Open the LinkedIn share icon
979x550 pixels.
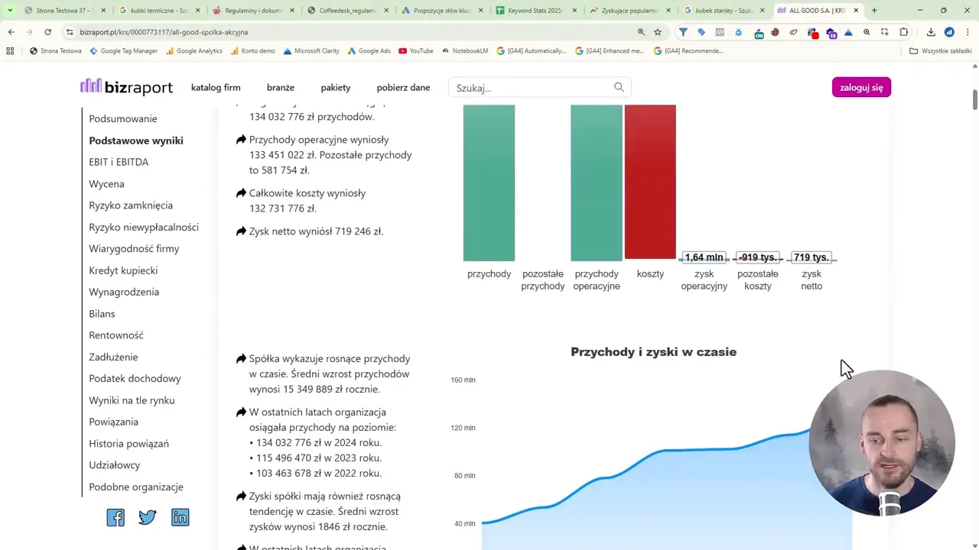click(180, 517)
